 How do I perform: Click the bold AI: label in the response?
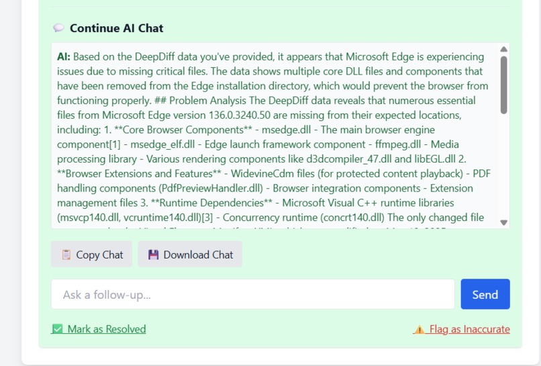click(x=64, y=56)
